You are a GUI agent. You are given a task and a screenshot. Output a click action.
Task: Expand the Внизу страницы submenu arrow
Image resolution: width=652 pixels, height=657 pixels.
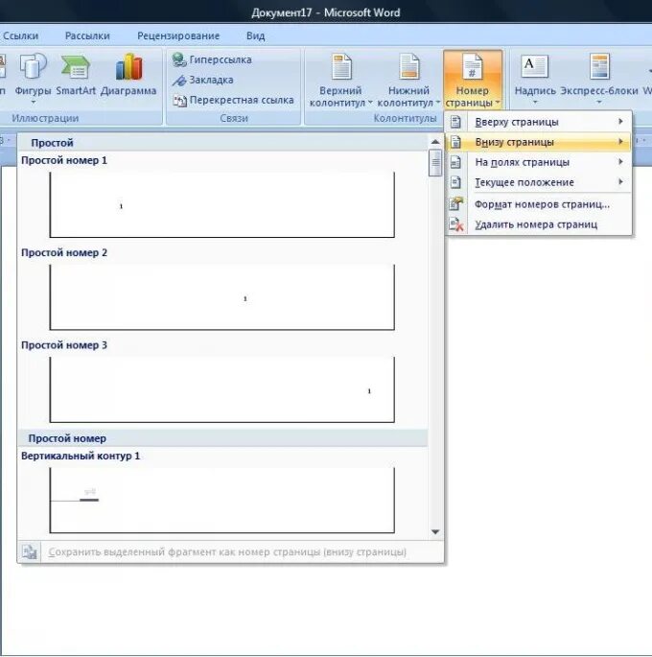(x=620, y=142)
